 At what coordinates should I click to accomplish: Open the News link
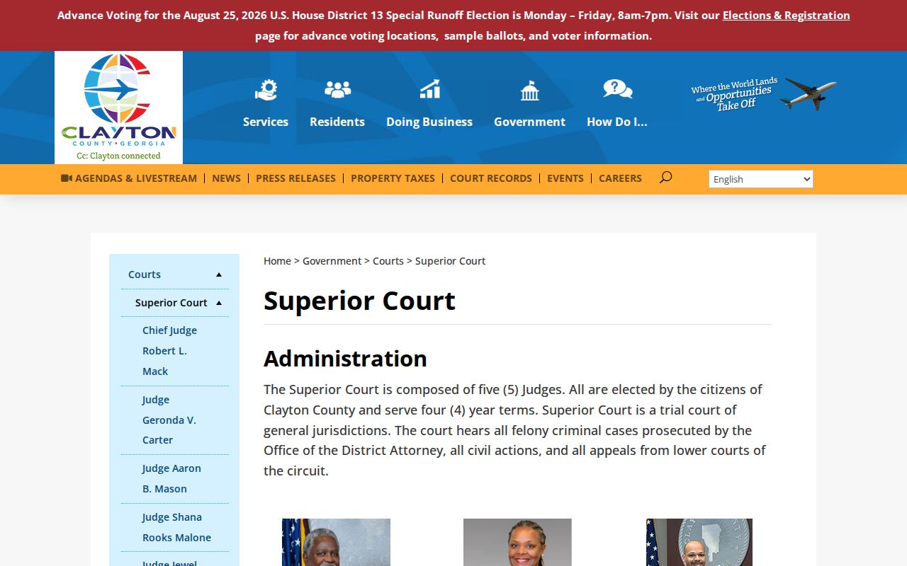(x=226, y=178)
